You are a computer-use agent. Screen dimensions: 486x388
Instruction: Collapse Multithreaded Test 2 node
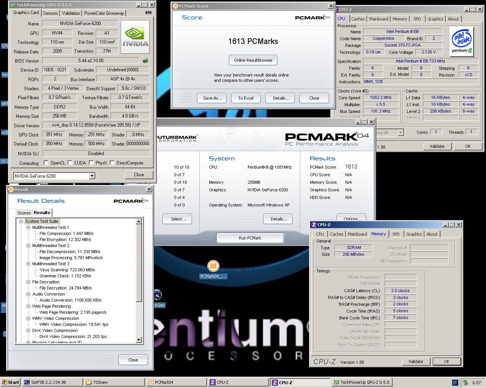pyautogui.click(x=28, y=246)
